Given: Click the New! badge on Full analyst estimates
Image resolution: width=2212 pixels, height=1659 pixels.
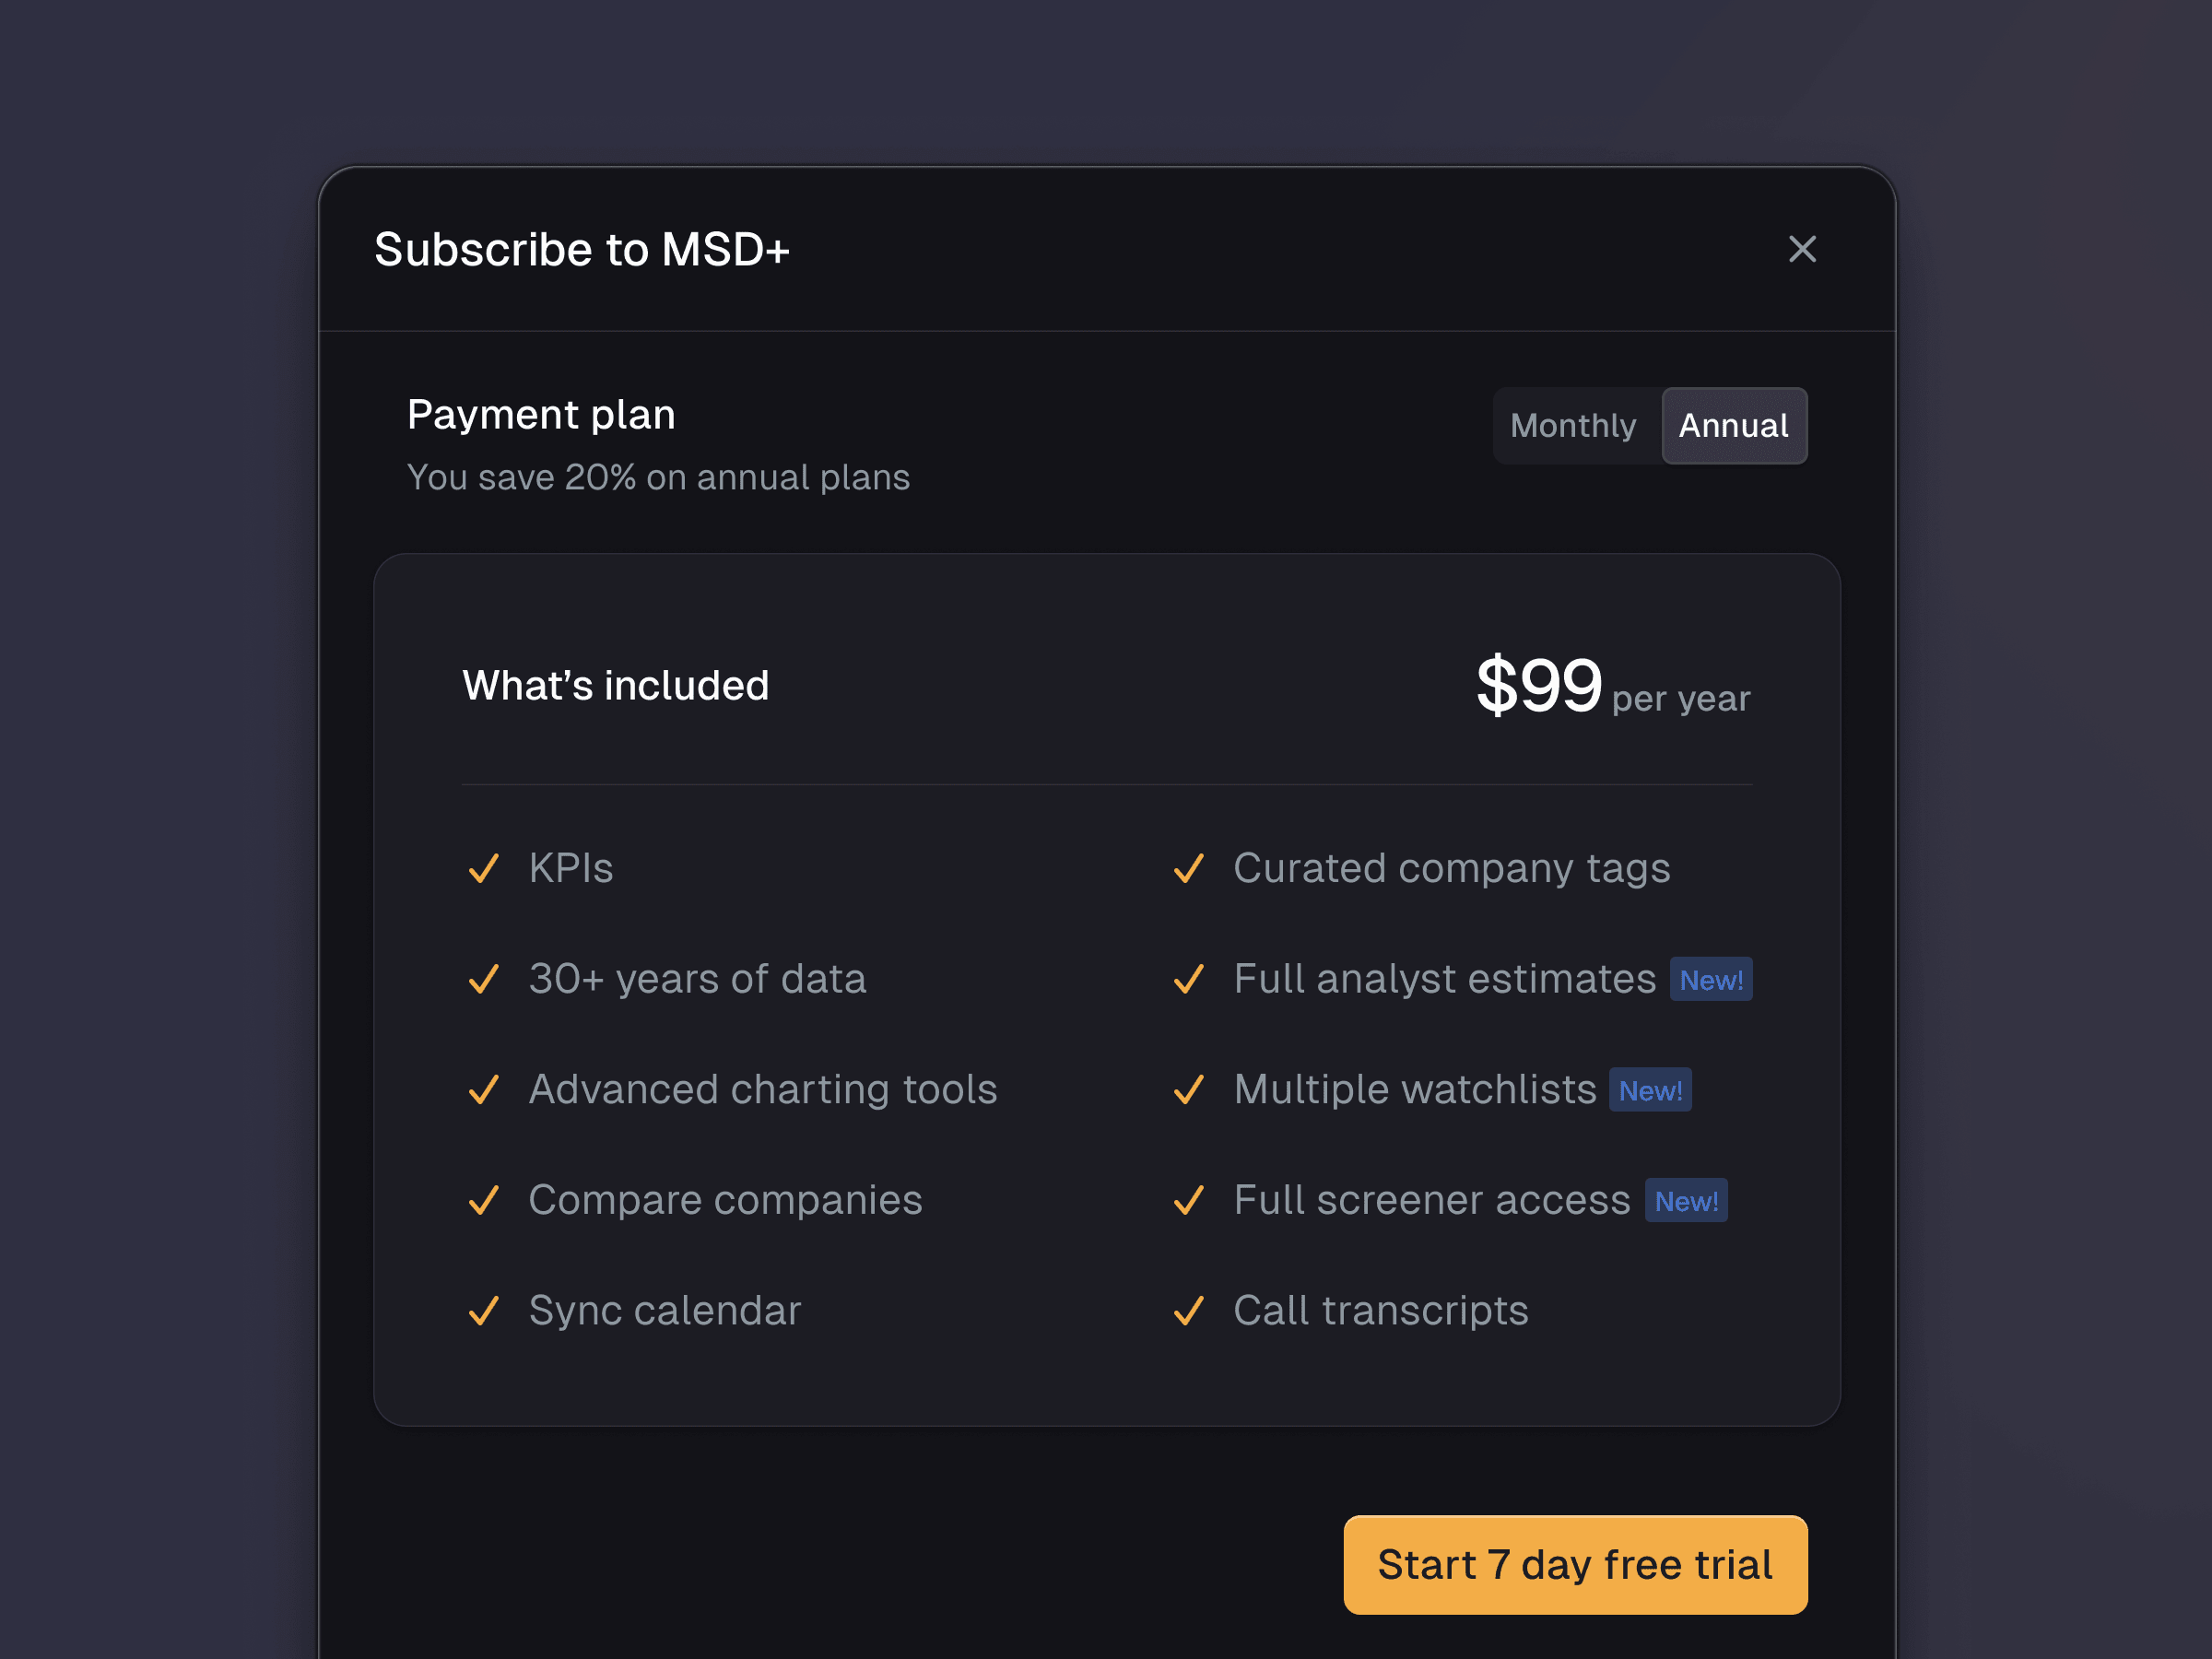Looking at the screenshot, I should (x=1710, y=980).
